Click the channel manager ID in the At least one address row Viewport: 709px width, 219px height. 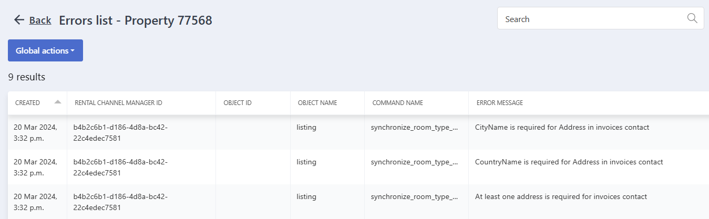120,202
